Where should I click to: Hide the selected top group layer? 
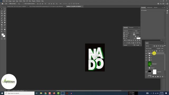[146, 53]
